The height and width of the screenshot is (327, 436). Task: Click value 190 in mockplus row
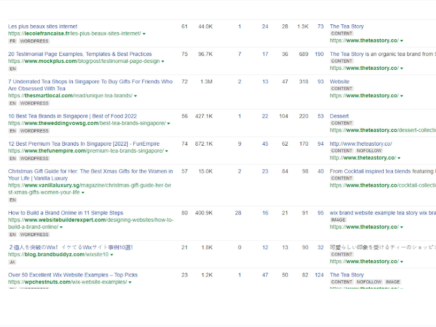coord(319,54)
